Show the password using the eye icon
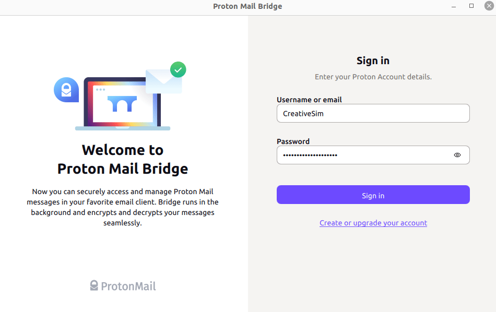 (x=457, y=155)
